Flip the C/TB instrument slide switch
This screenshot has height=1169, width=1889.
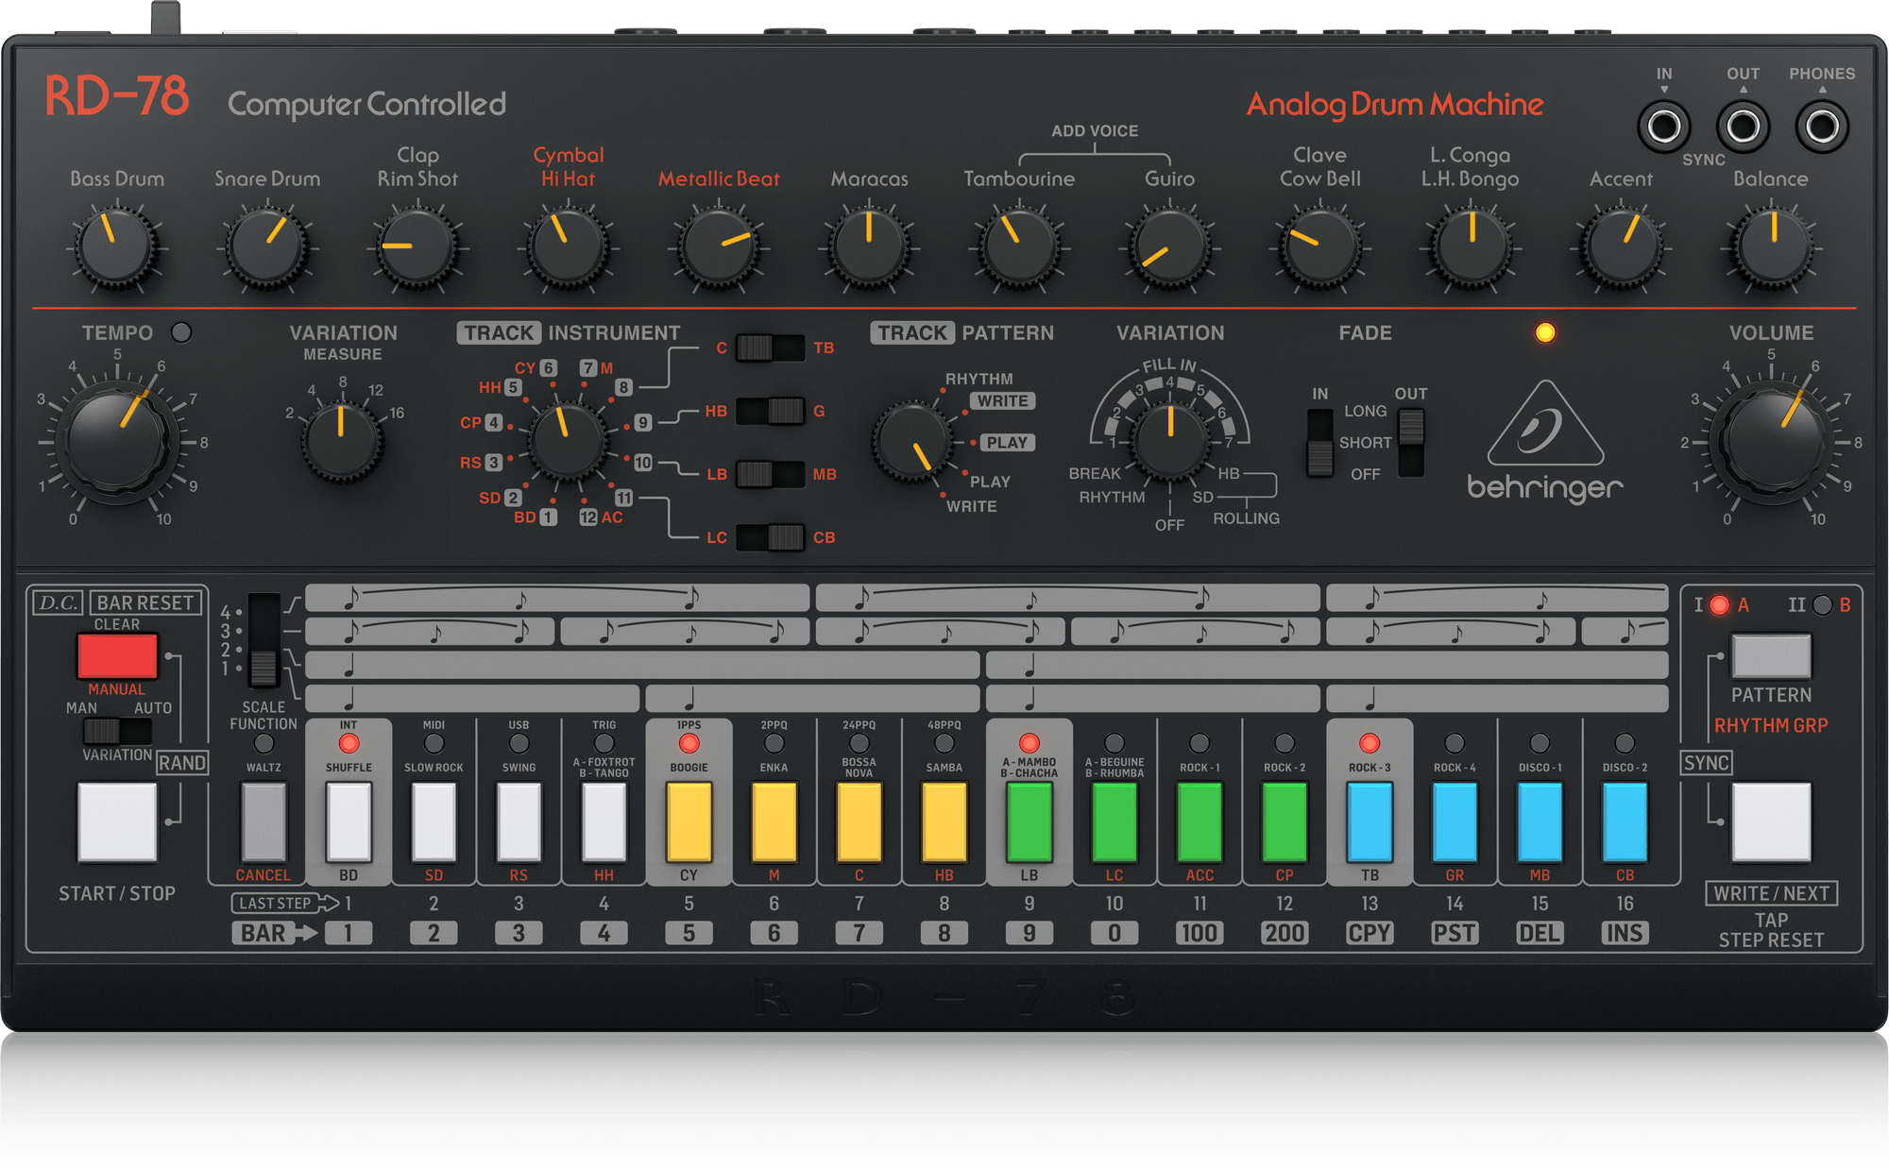pos(769,347)
